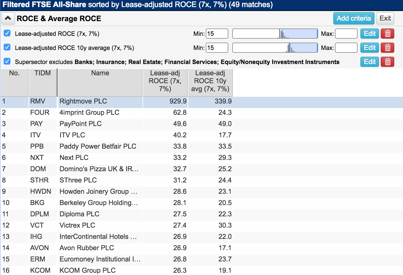Screen dimensions: 403x275
Task: Sort by Lease-adj ROCE (7x, 7%) column header
Action: pos(165,82)
